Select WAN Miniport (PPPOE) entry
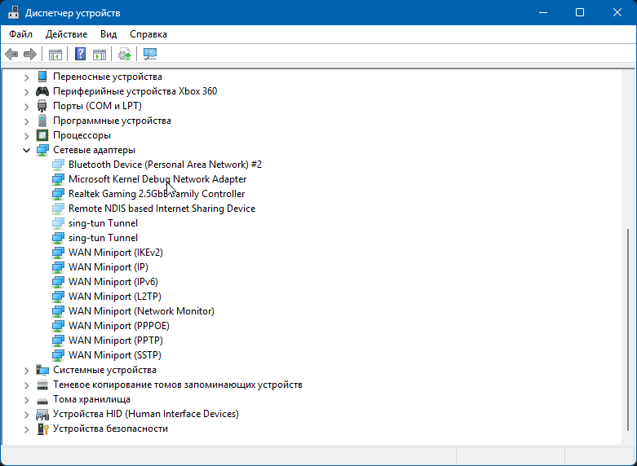The image size is (637, 466). pyautogui.click(x=118, y=326)
